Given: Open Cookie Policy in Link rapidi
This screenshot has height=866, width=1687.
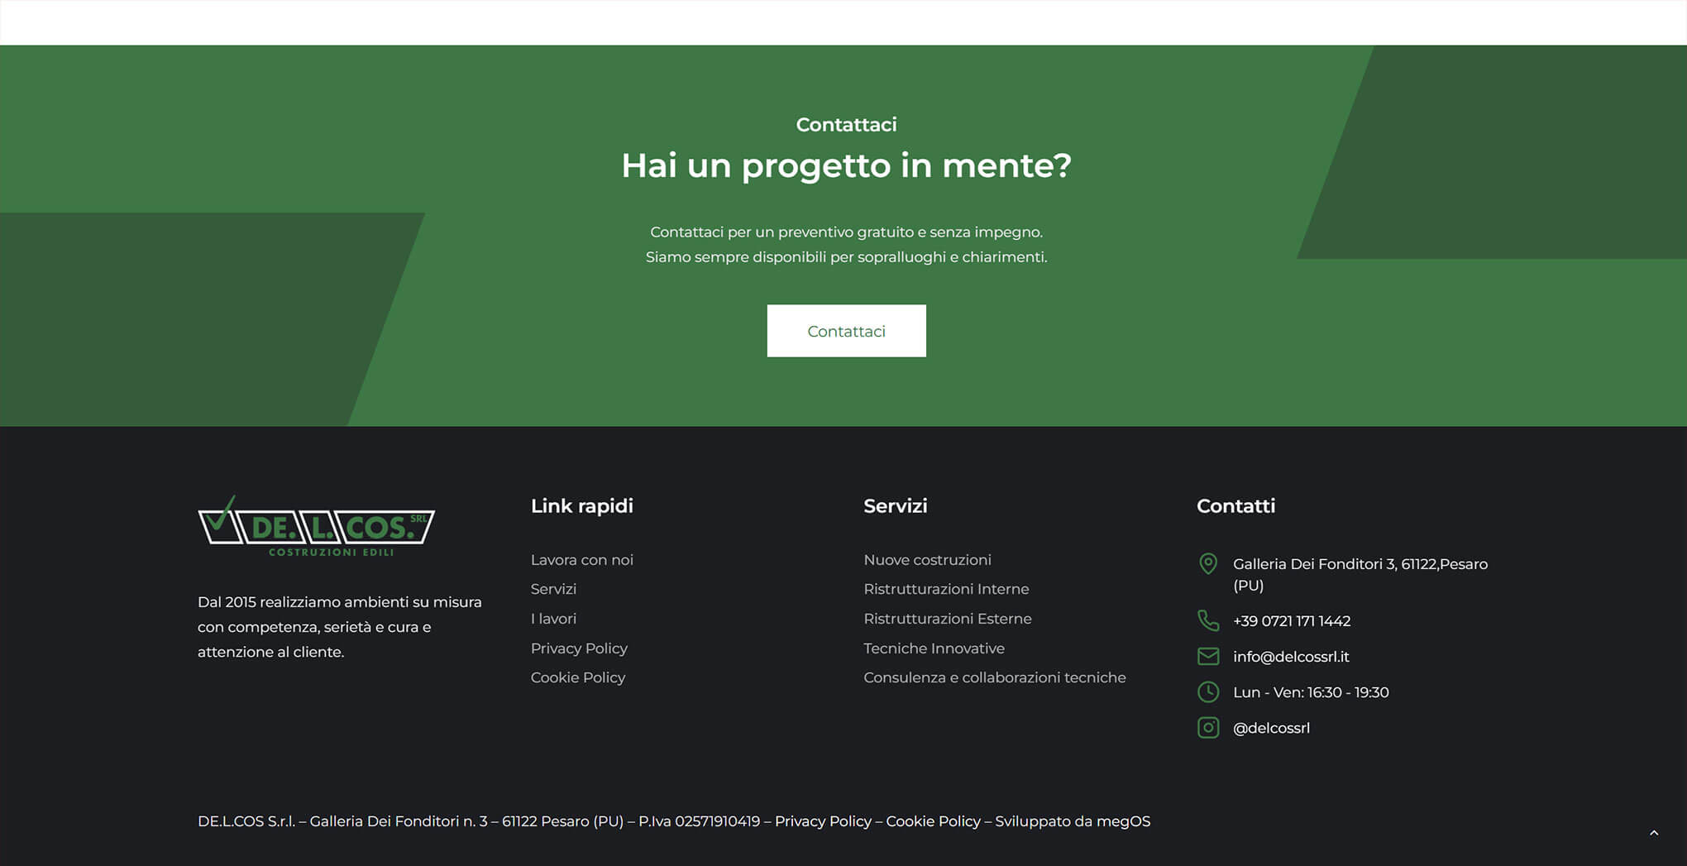Looking at the screenshot, I should pyautogui.click(x=577, y=677).
